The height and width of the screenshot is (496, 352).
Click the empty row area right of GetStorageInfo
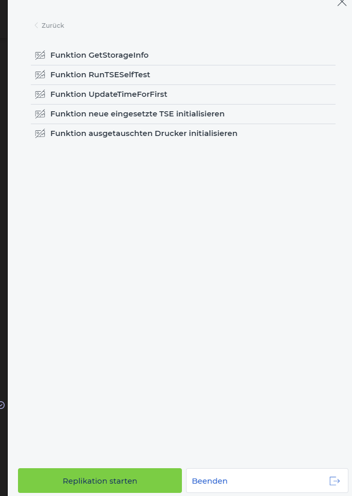point(242,55)
